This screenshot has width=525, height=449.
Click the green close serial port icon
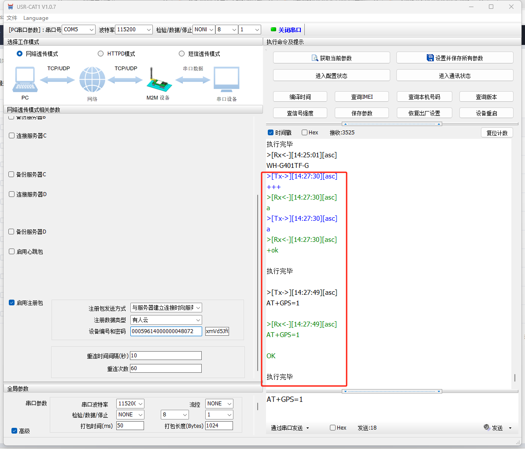tap(274, 30)
